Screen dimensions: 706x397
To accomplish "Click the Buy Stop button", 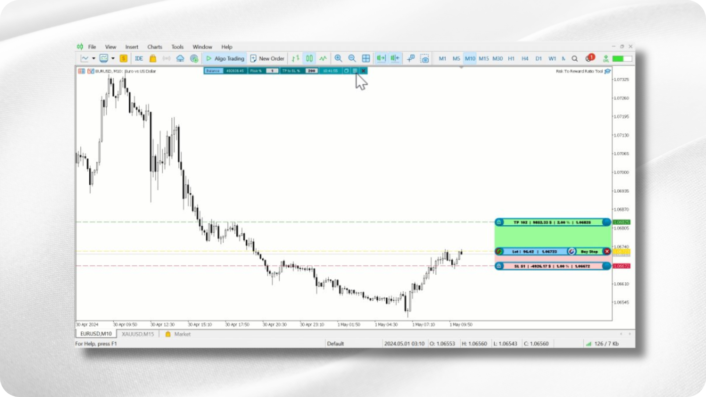I will point(589,251).
